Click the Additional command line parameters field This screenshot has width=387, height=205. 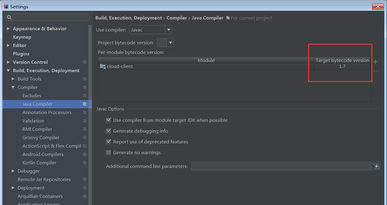coord(281,166)
